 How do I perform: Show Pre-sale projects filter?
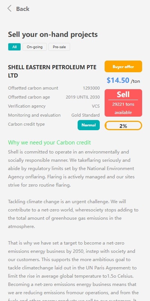[59, 47]
